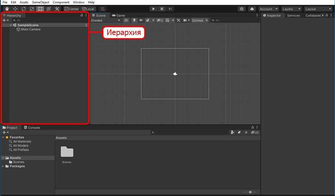Toggle grid snapping icon
Image resolution: width=335 pixels, height=196 pixels.
pos(103,9)
